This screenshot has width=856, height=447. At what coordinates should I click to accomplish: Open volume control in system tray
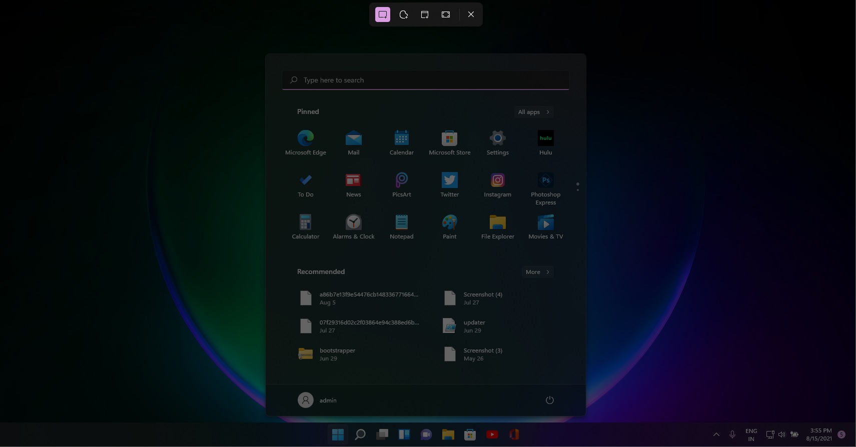tap(782, 434)
